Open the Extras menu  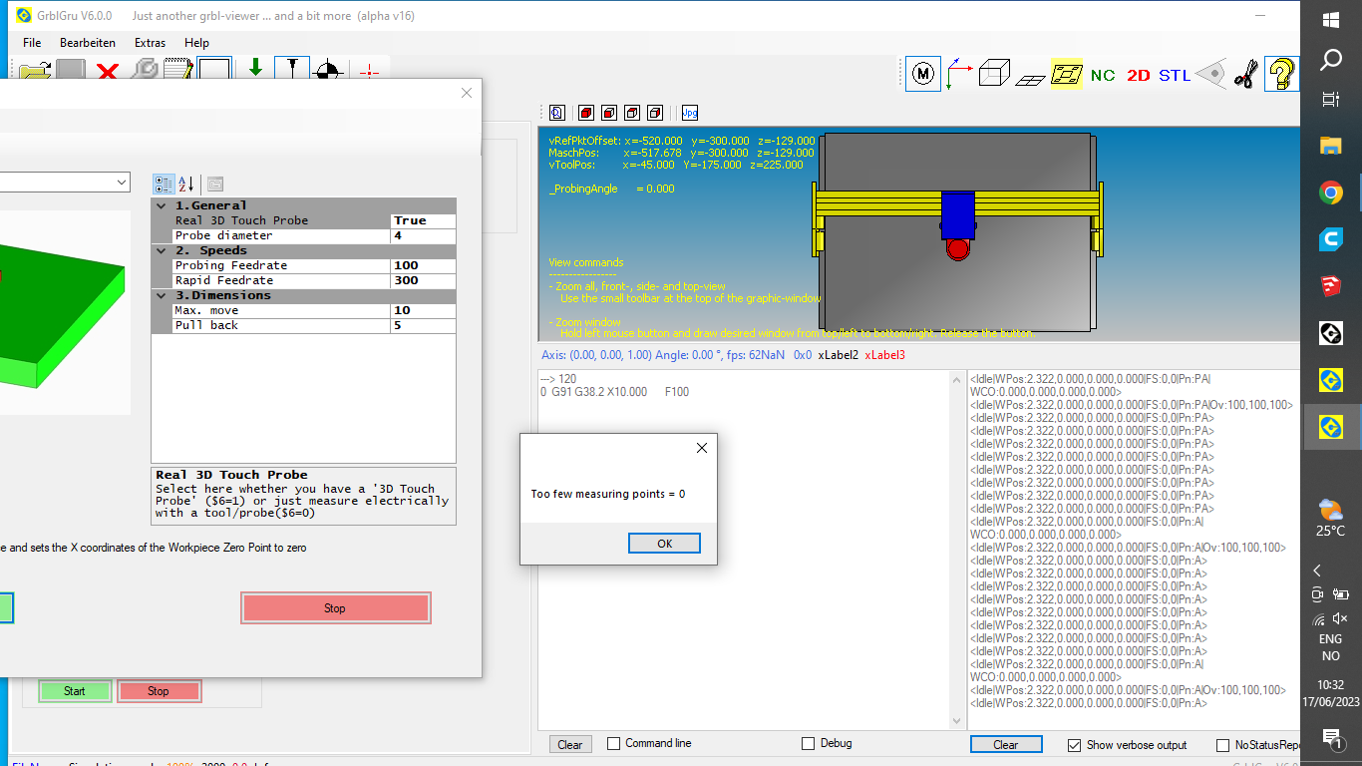150,43
